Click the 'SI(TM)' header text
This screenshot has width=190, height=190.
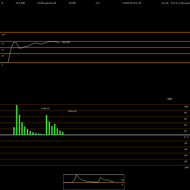click(x=72, y=3)
